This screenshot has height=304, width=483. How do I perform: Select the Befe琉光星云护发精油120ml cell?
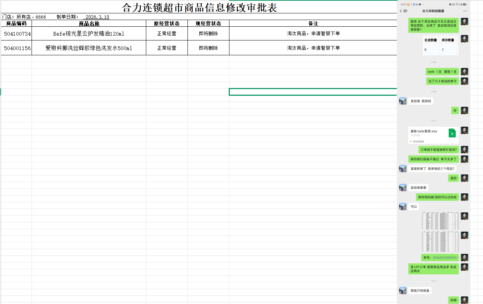(x=89, y=34)
